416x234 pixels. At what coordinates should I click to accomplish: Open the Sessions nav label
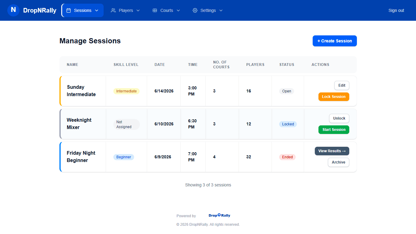83,10
